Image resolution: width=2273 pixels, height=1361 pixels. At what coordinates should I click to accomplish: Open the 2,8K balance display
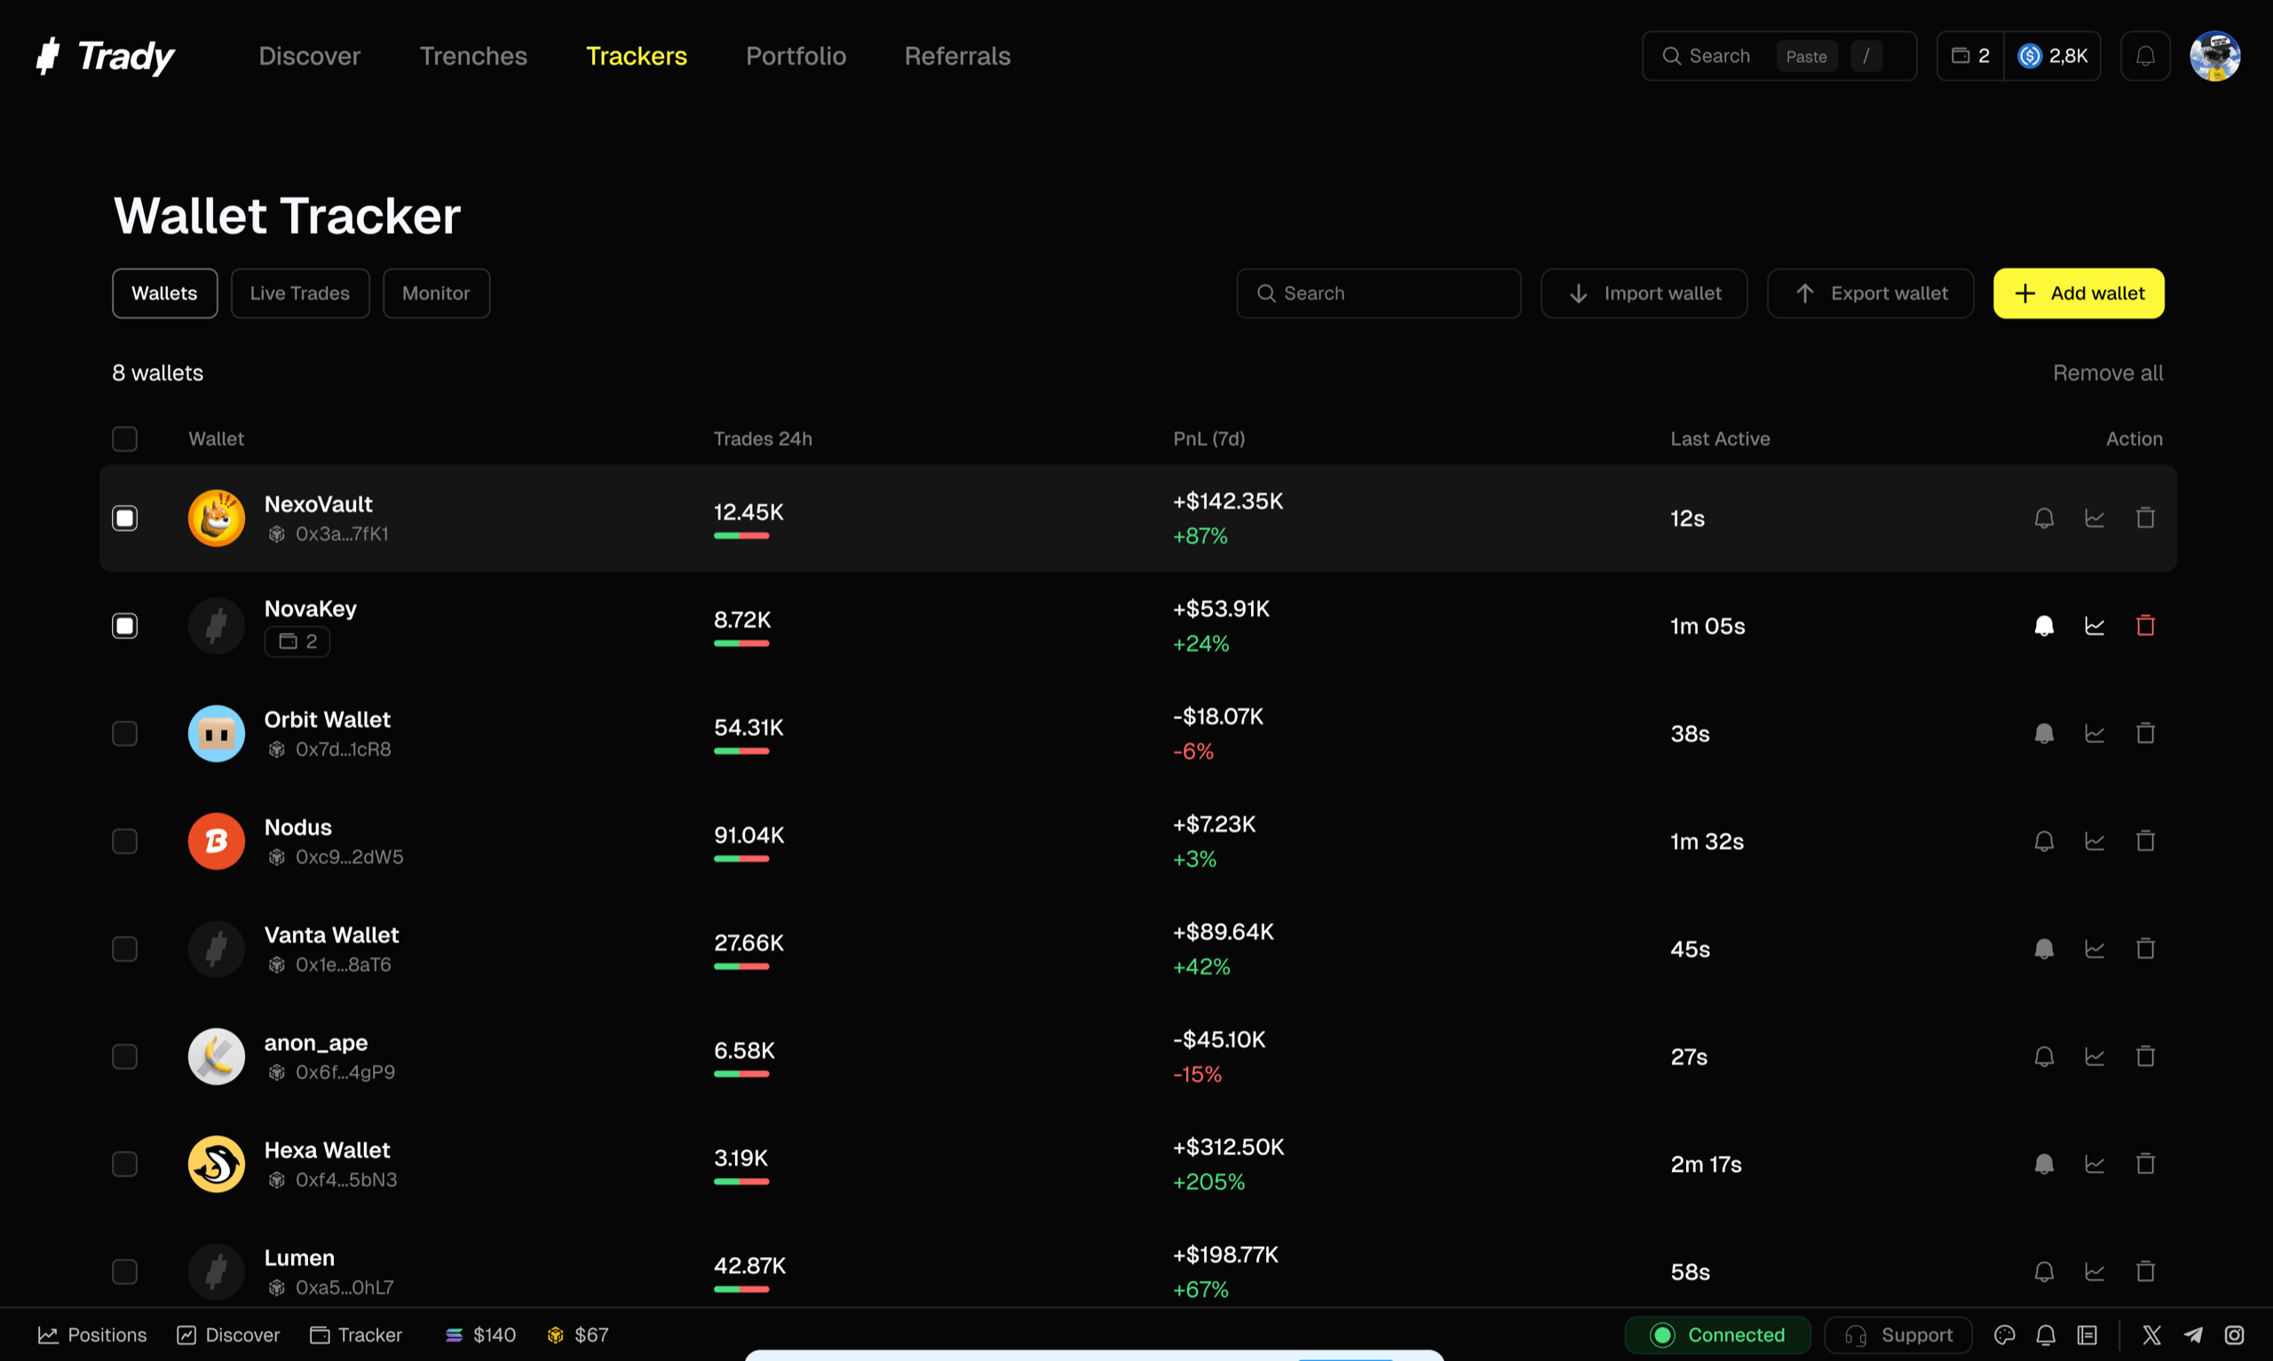(2052, 56)
